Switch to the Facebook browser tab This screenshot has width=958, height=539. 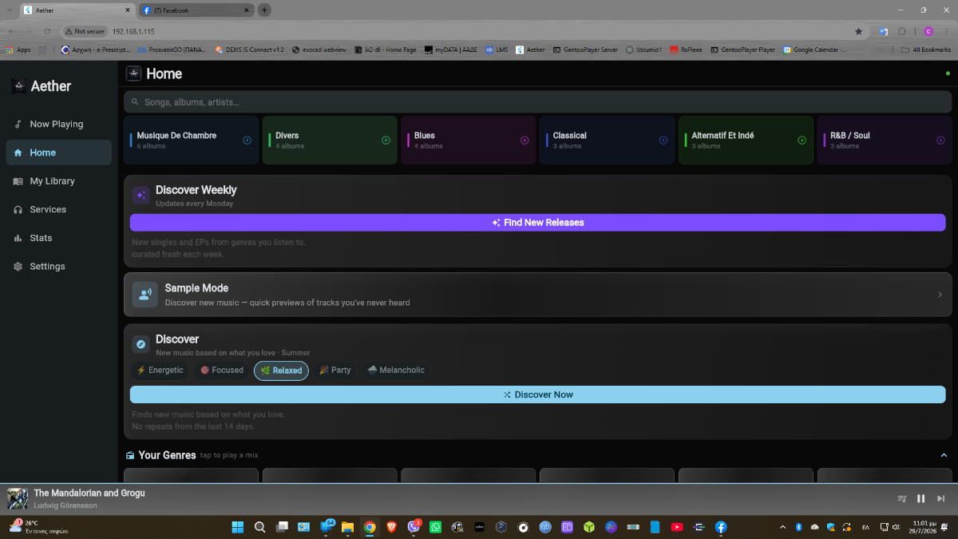tap(196, 10)
